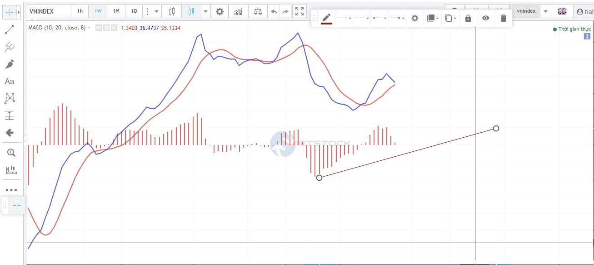Open the indicators menu
Screen dimensions: 594x265
point(239,11)
